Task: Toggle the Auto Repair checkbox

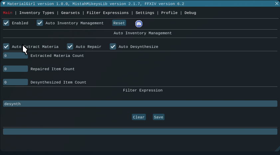Action: [70, 47]
